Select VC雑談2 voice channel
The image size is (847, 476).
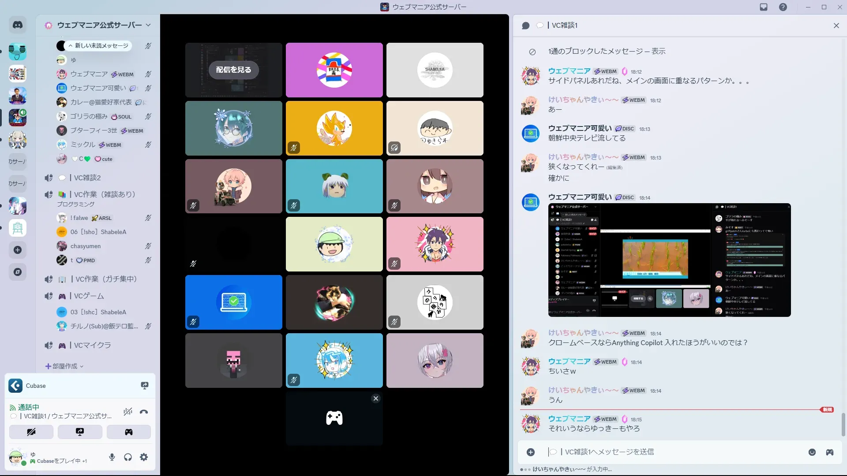[87, 178]
